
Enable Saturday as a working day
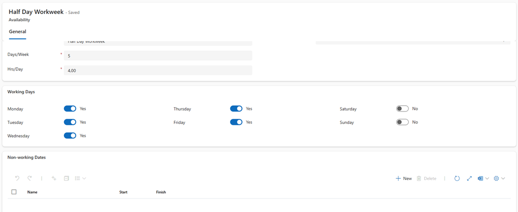click(x=402, y=109)
